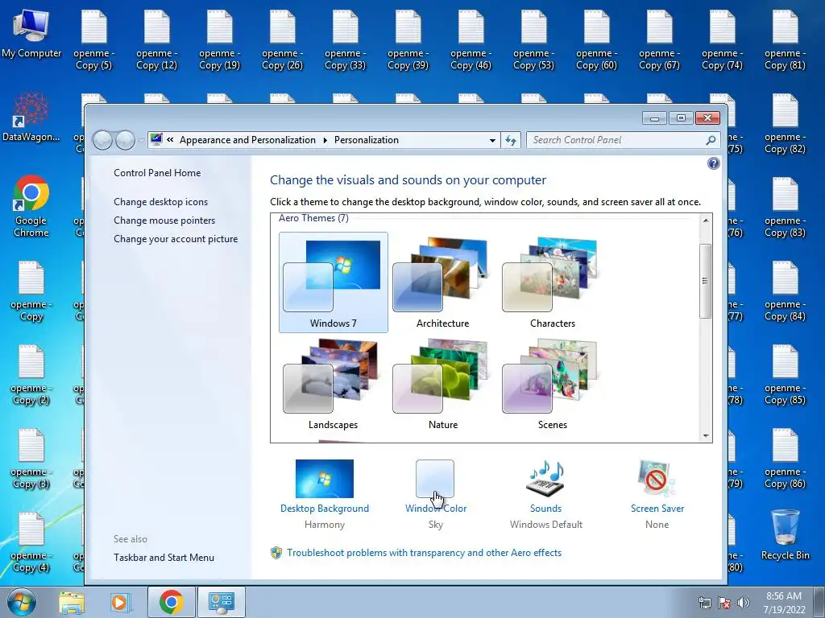Click the "Windows Default" text under Sounds
Image resolution: width=825 pixels, height=618 pixels.
(x=545, y=525)
